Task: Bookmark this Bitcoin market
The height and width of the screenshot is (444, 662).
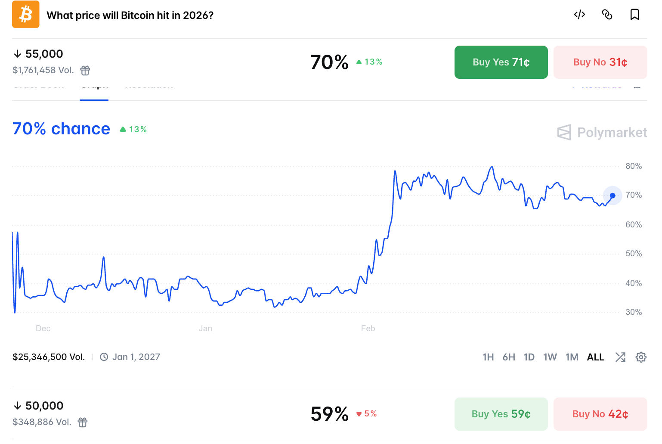Action: pyautogui.click(x=634, y=14)
